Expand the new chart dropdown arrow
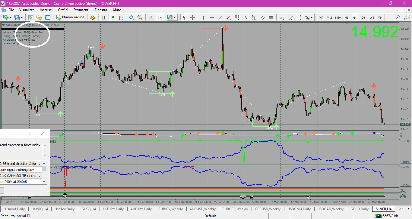This screenshot has width=412, height=219. [10, 17]
